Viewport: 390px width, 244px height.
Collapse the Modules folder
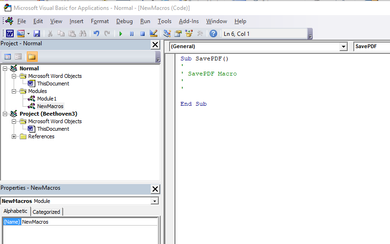pyautogui.click(x=14, y=91)
